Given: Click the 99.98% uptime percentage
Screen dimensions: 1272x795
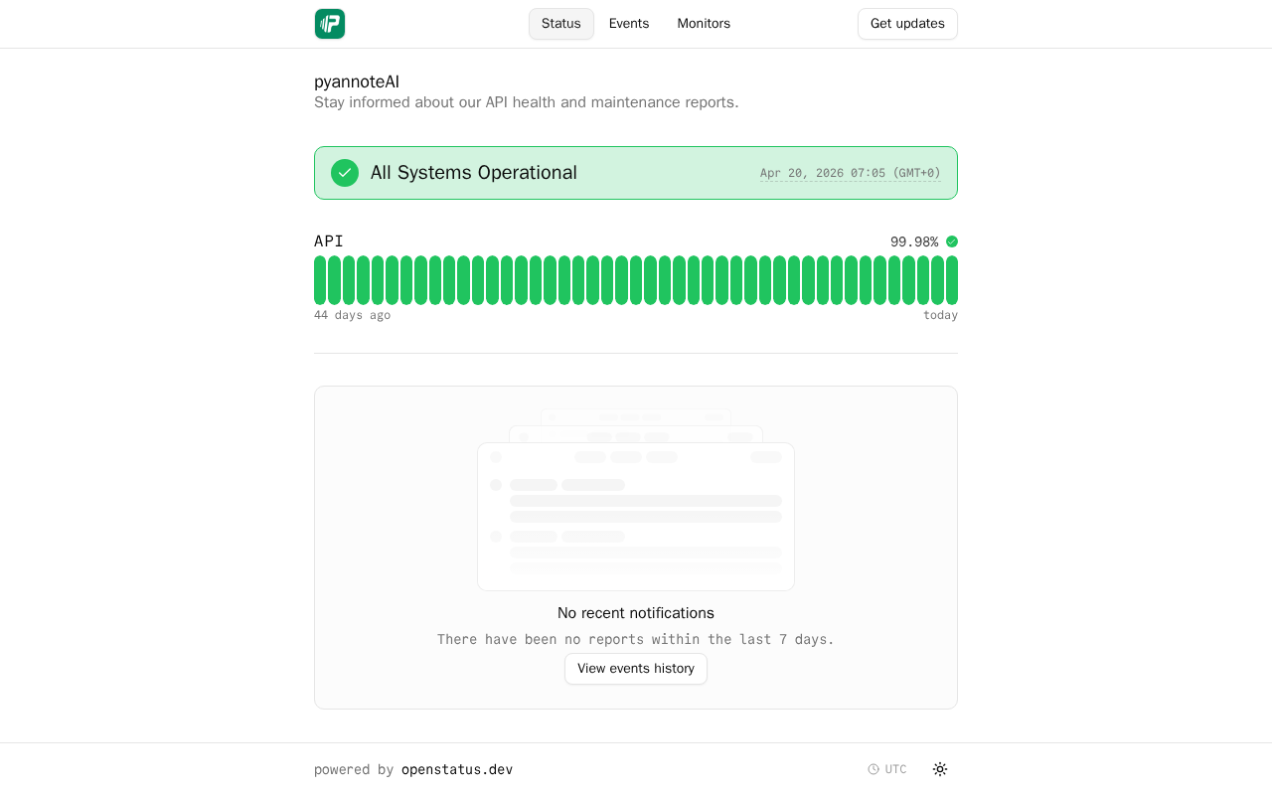Looking at the screenshot, I should (x=914, y=241).
